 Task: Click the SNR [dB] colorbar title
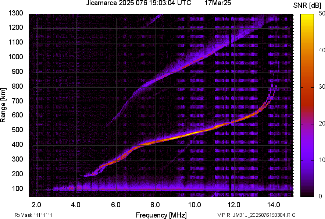click(307, 6)
